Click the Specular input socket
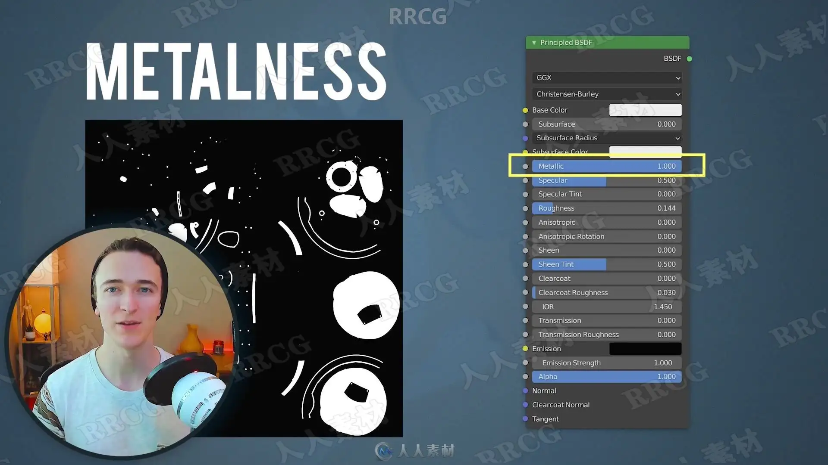The width and height of the screenshot is (828, 465). (525, 180)
